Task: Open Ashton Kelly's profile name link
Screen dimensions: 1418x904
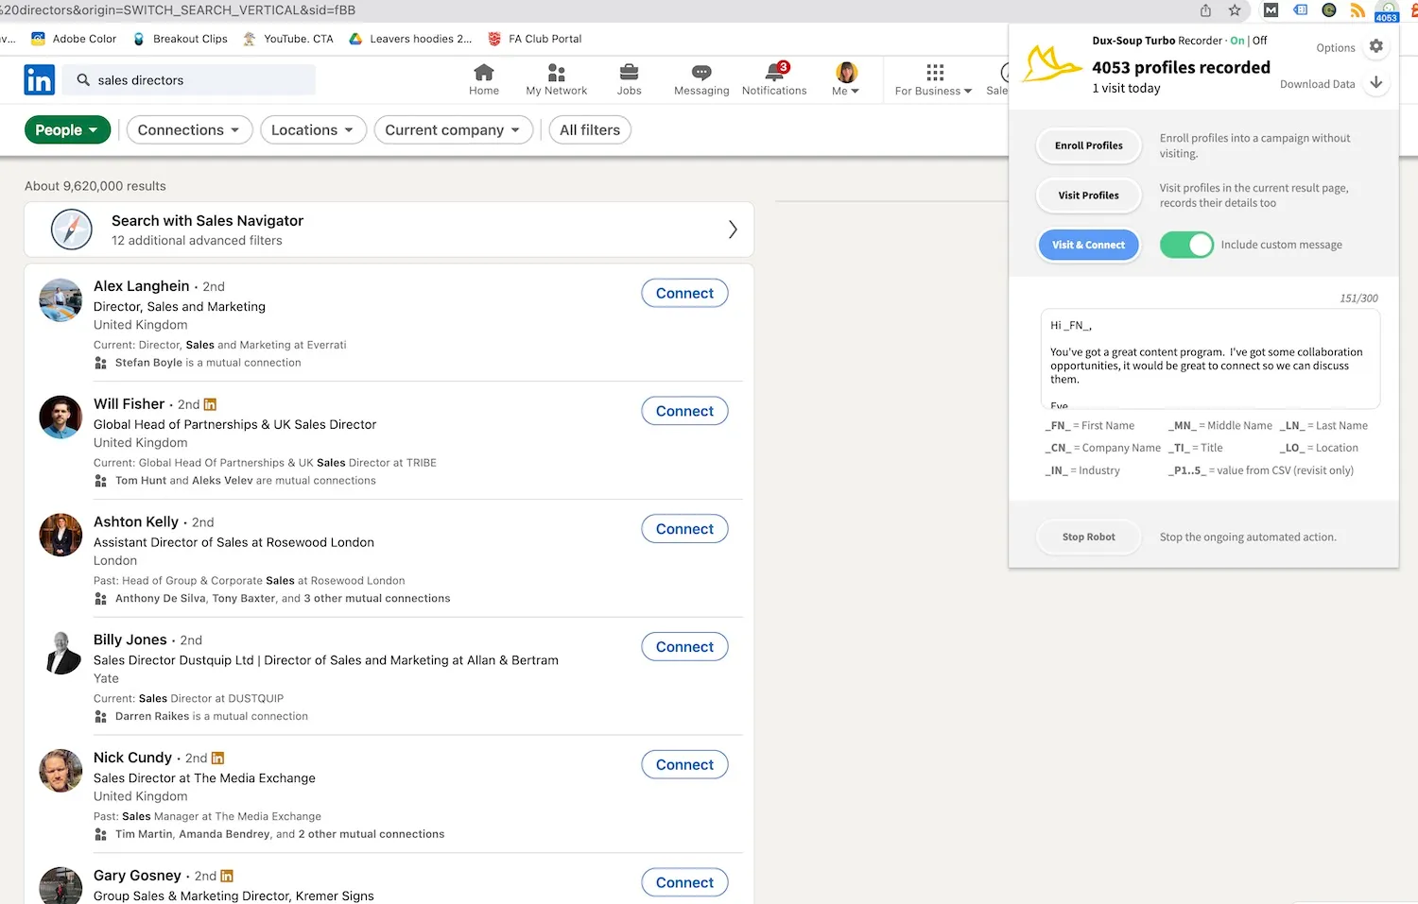Action: coord(136,521)
